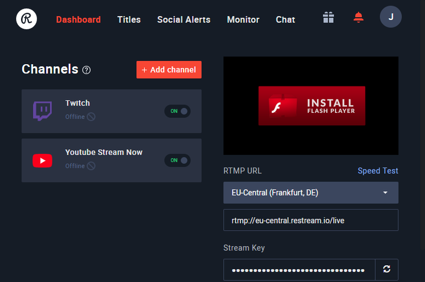The width and height of the screenshot is (425, 282).
Task: Click the Twitch logo icon
Action: (42, 111)
